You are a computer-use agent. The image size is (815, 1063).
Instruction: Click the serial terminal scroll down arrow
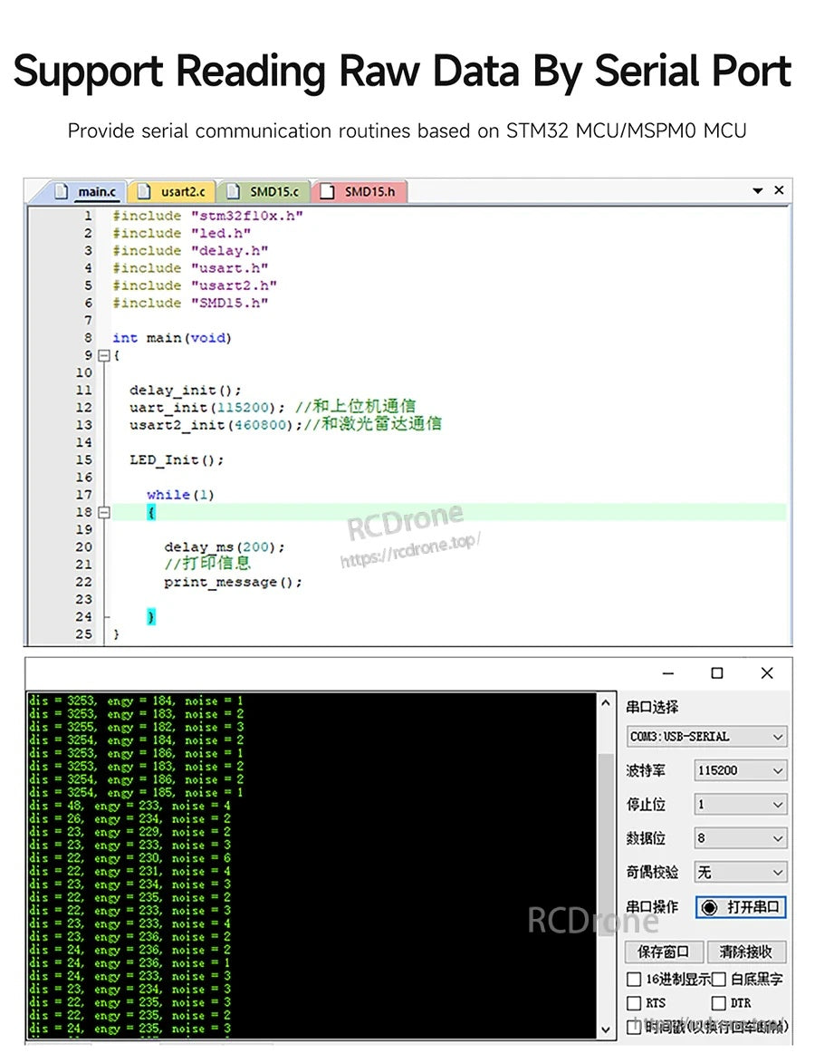(606, 1029)
